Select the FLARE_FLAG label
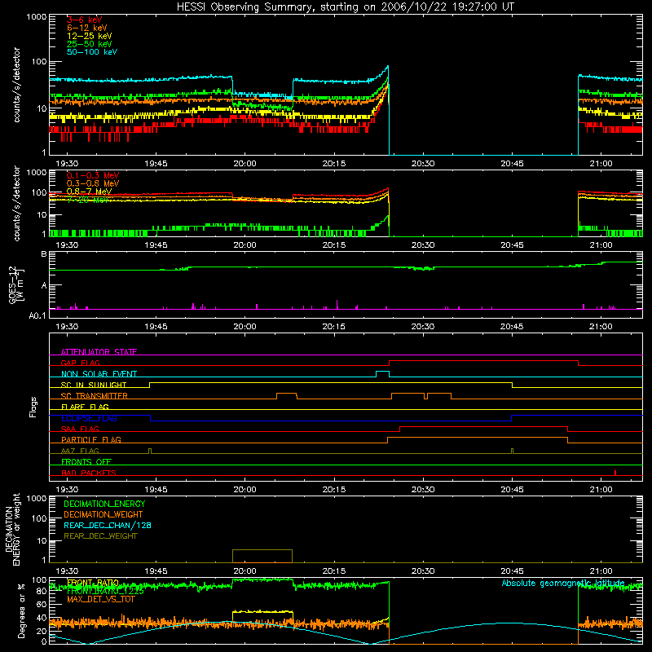The height and width of the screenshot is (652, 652). (x=85, y=407)
